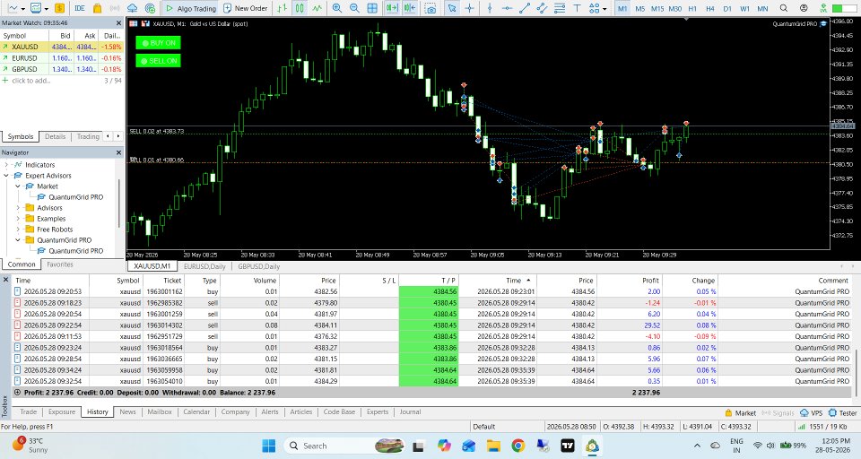The height and width of the screenshot is (459, 861).
Task: Open the Favorites tab in Navigator
Action: pyautogui.click(x=60, y=264)
